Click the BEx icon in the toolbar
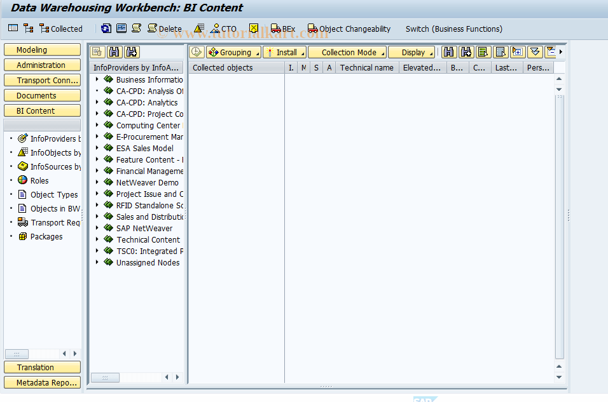The height and width of the screenshot is (402, 608). tap(284, 29)
